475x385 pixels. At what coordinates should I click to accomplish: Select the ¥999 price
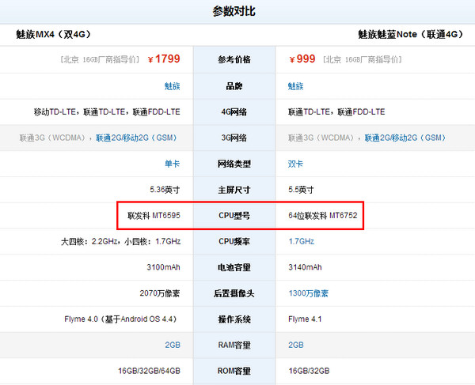coord(302,59)
